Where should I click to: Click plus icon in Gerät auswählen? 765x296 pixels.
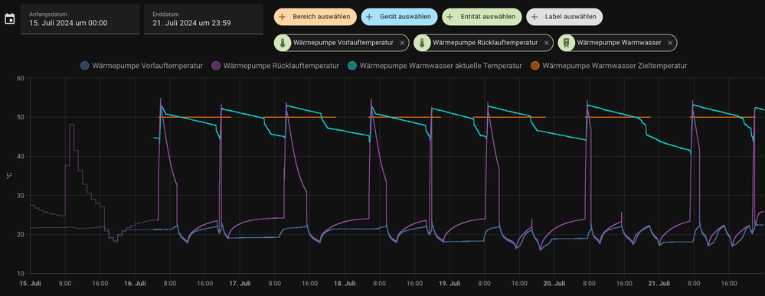pos(369,17)
